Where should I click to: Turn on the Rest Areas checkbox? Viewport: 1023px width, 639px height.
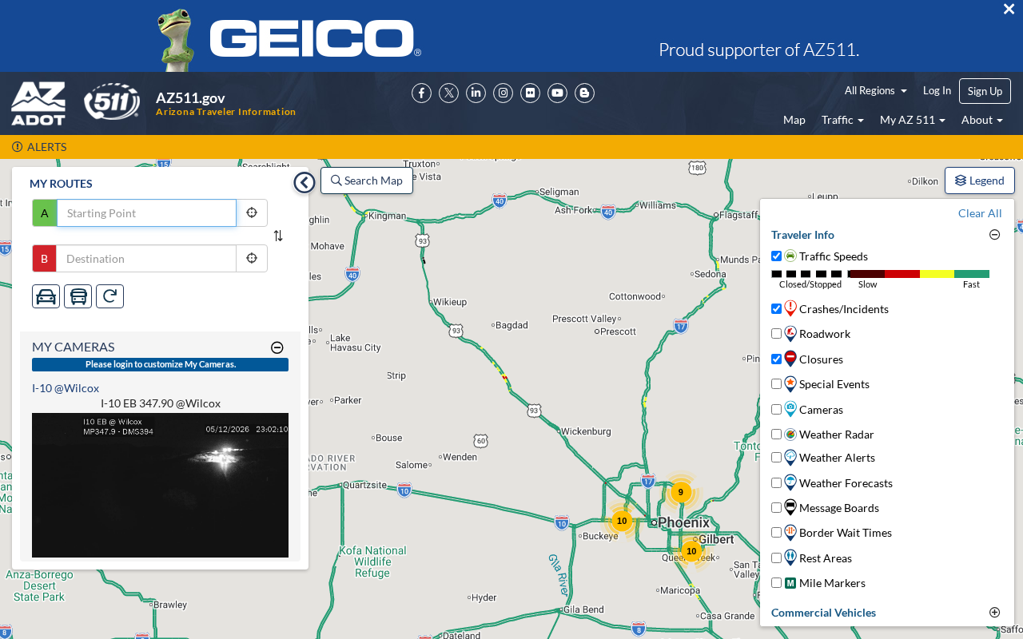pos(776,558)
